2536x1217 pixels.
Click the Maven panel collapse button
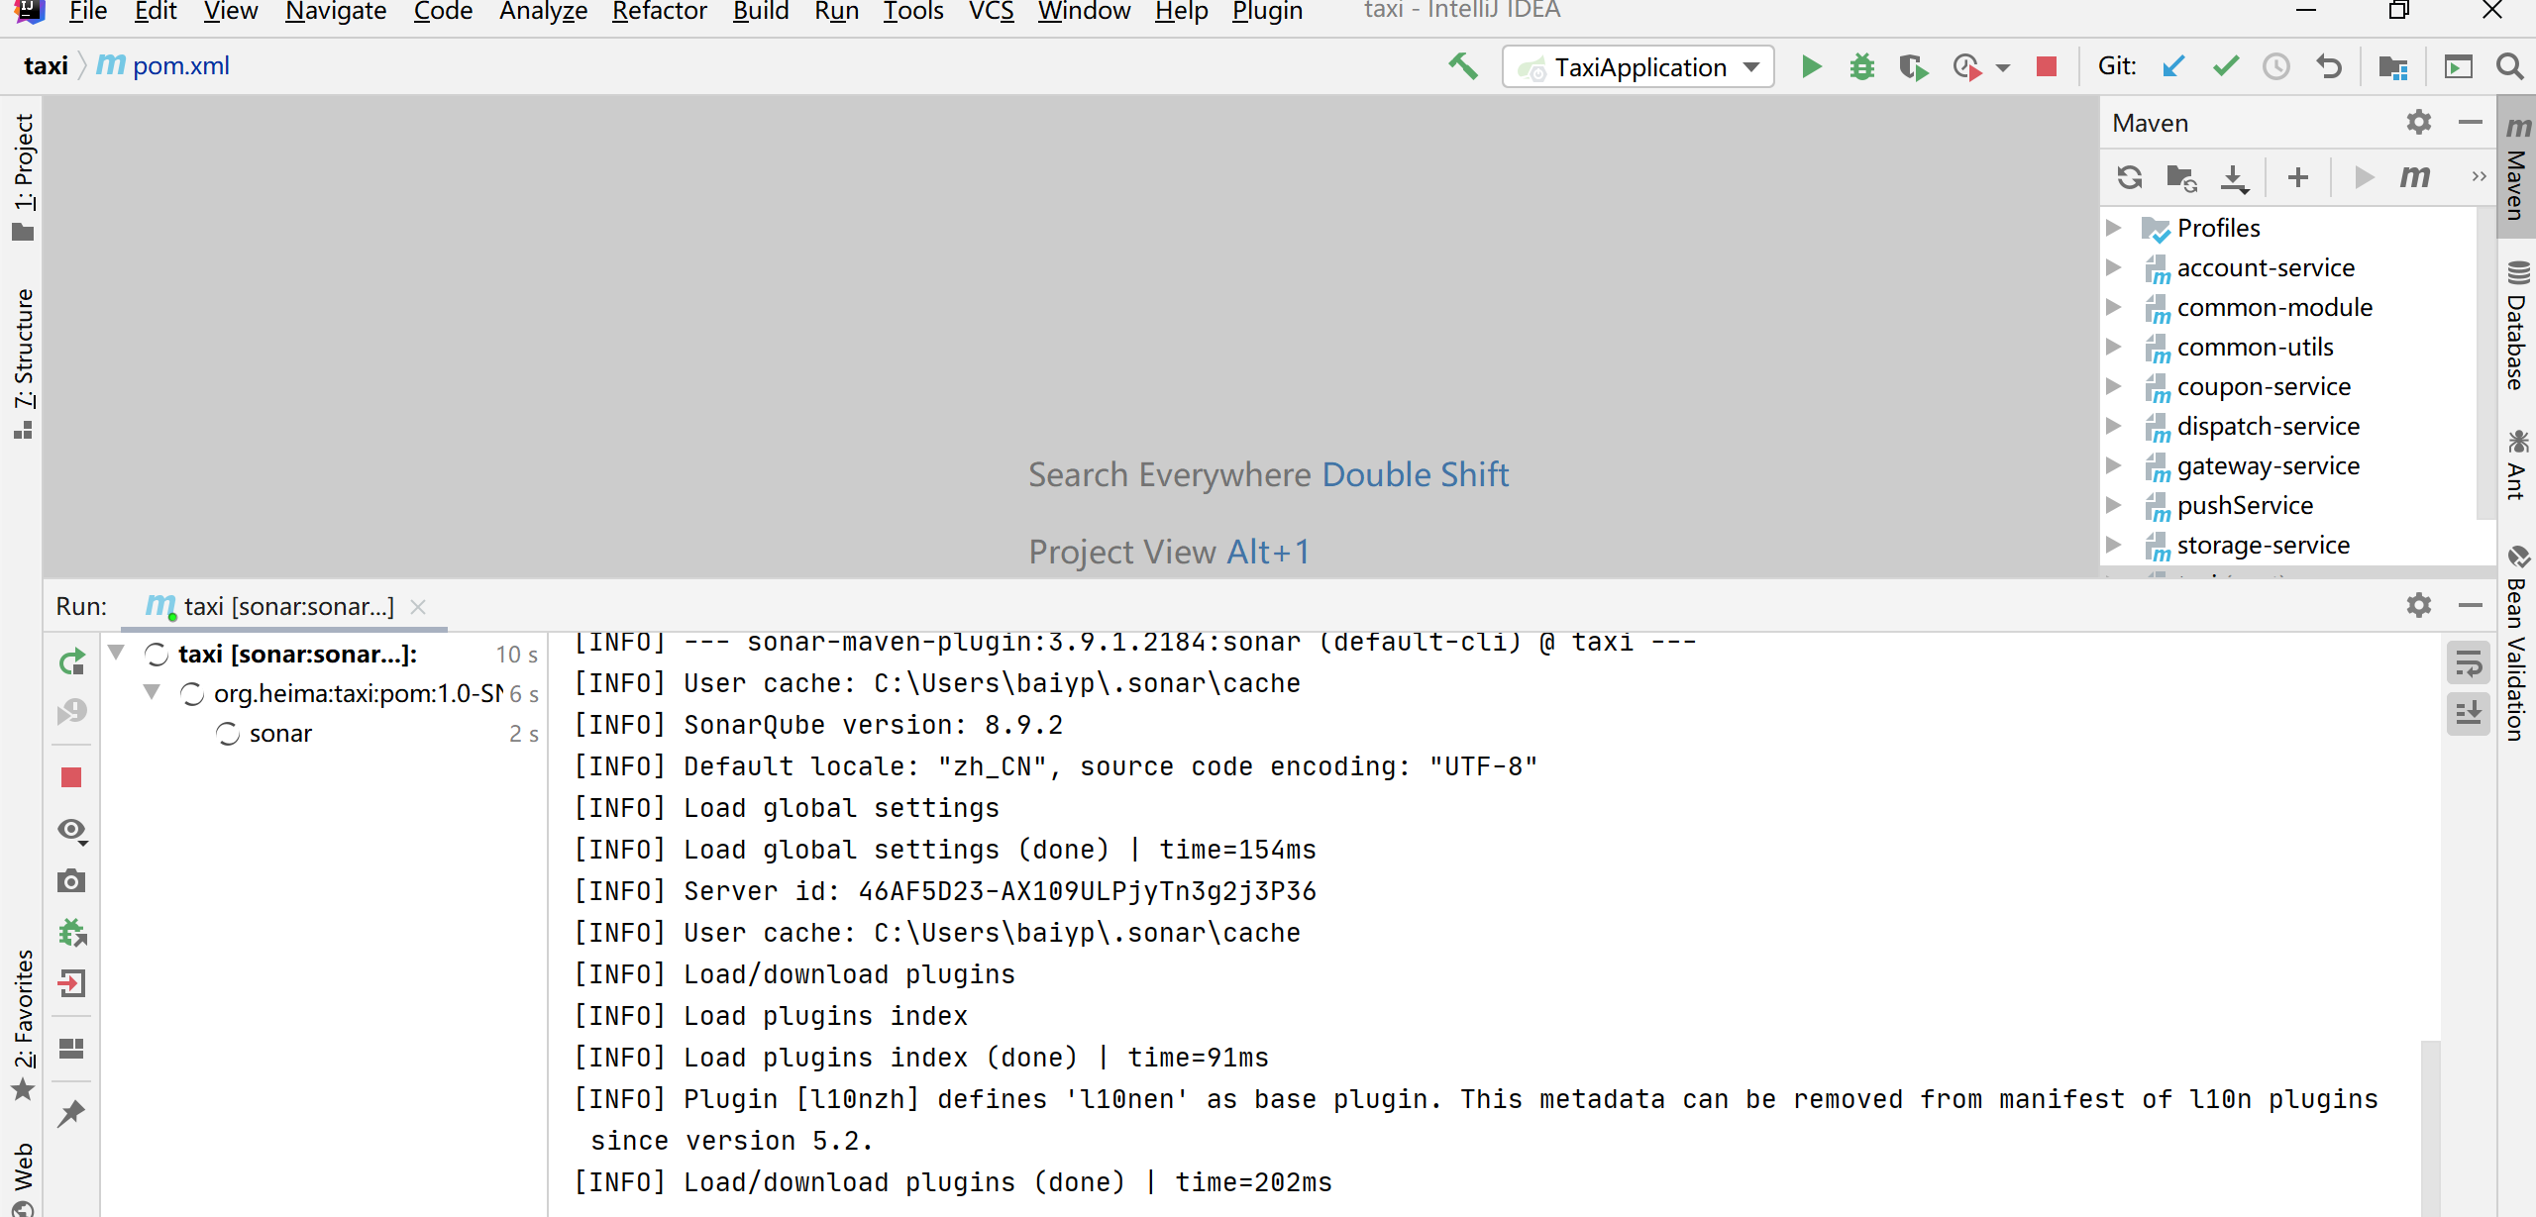[x=2472, y=121]
